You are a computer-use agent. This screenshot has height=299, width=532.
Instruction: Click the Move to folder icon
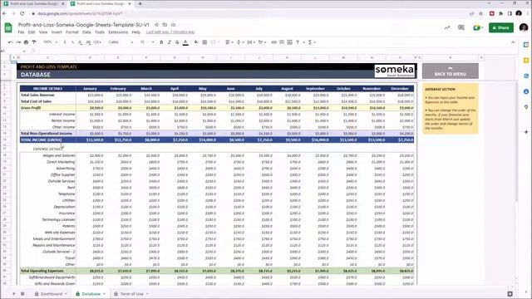pyautogui.click(x=165, y=25)
